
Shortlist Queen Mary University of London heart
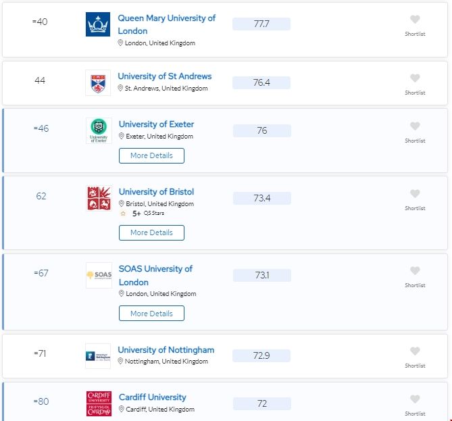point(415,20)
